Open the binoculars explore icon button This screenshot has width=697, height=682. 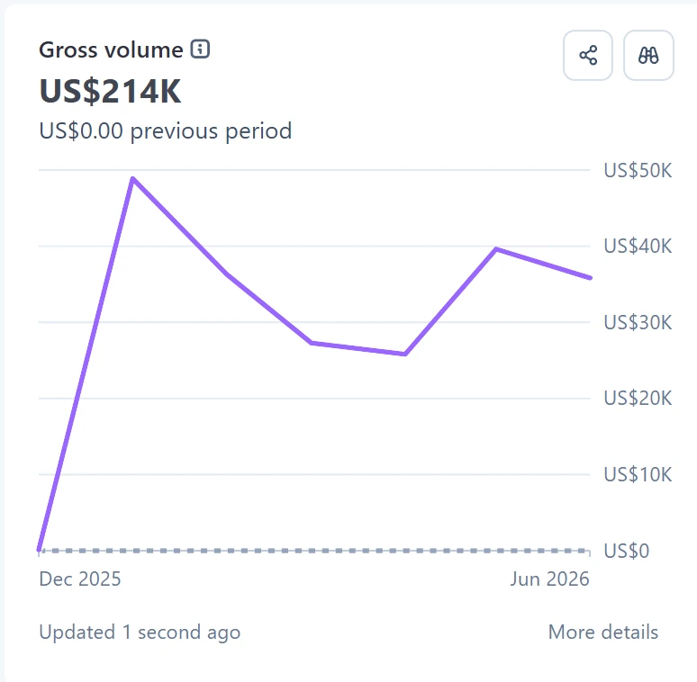point(648,56)
